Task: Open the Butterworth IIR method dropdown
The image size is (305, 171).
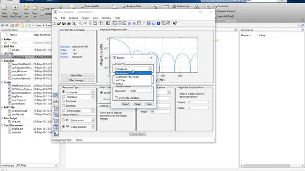Action: click(x=93, y=120)
